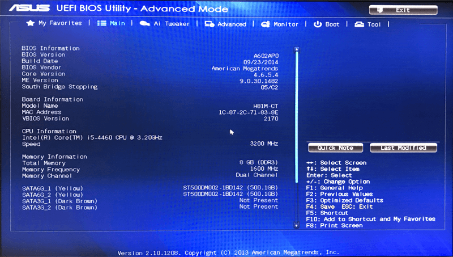This screenshot has height=257, width=453.
Task: Click South Bridge Stepping label
Action: 59,87
